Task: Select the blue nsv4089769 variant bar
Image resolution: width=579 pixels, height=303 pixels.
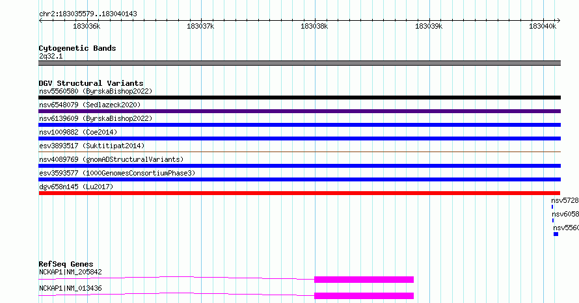Action: tap(299, 166)
